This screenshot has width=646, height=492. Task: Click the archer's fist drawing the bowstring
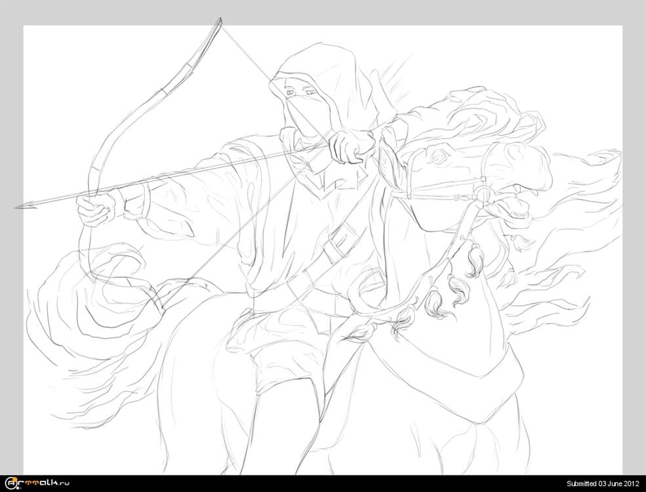[x=350, y=146]
